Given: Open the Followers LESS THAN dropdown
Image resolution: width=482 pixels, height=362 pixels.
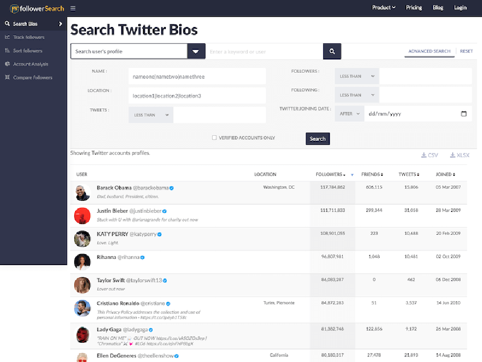Looking at the screenshot, I should 357,76.
